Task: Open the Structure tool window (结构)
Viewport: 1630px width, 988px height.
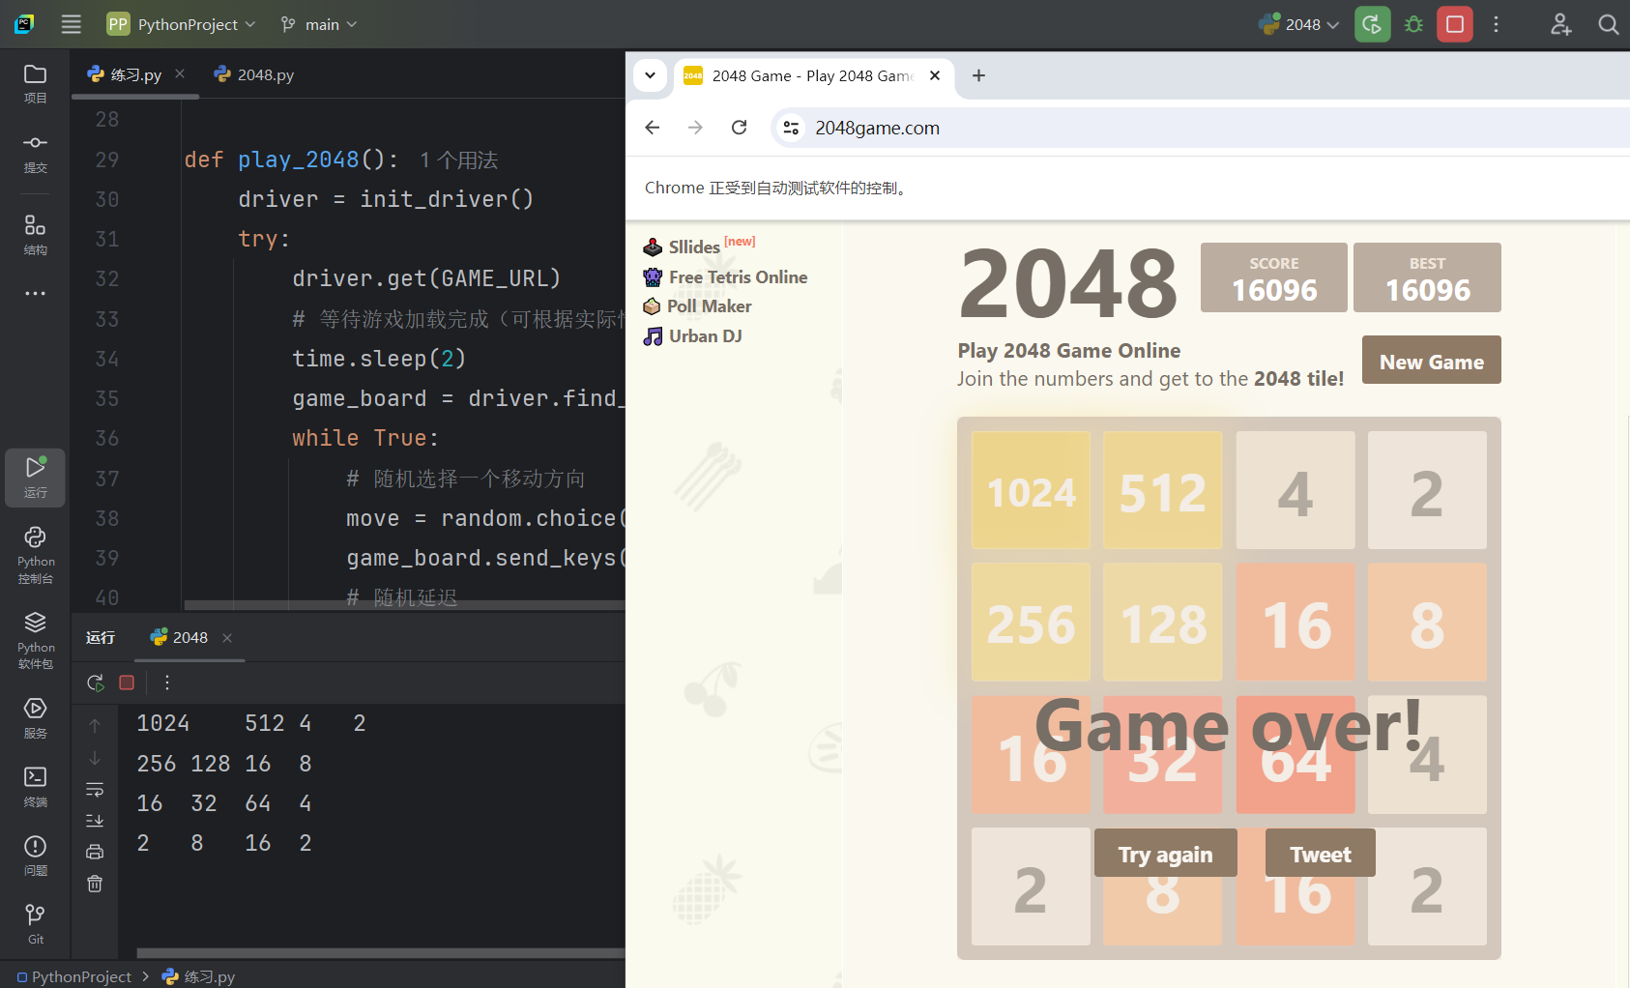Action: tap(35, 235)
